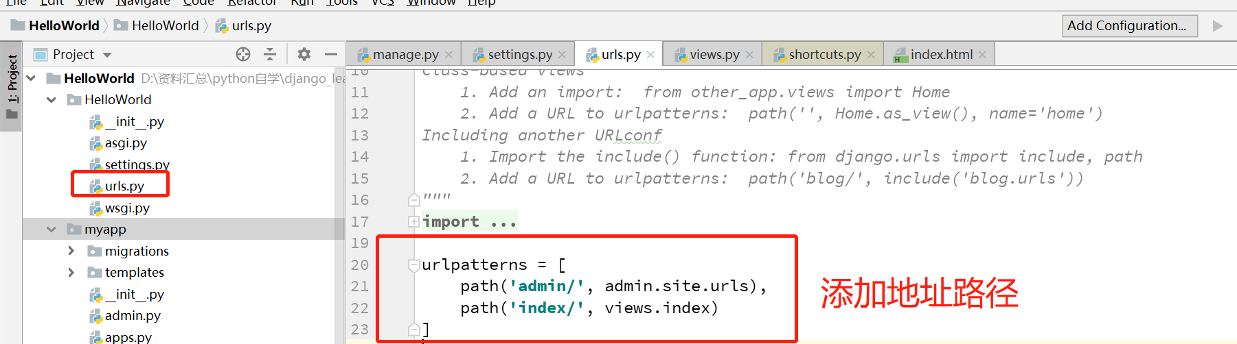Screen dimensions: 1237x344
Task: Click the HelloWorld root folder icon in tree
Action: pyautogui.click(x=53, y=79)
